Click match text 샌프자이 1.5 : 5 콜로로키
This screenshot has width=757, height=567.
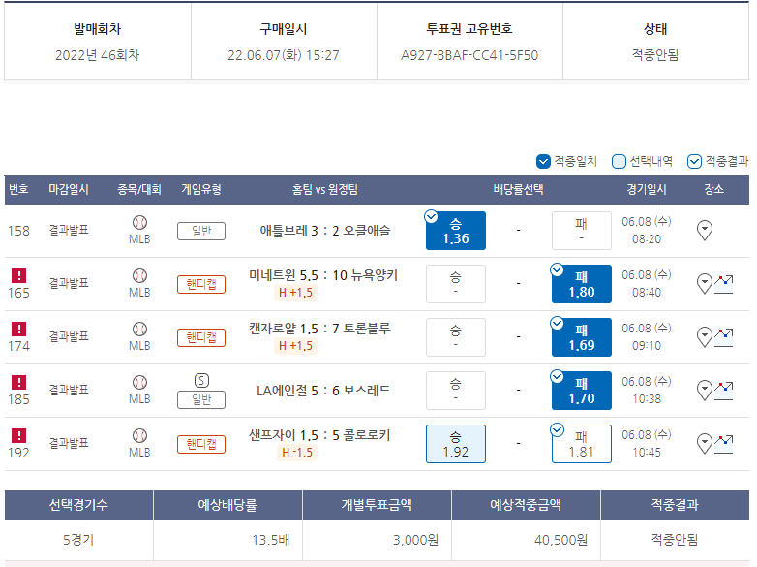[319, 435]
